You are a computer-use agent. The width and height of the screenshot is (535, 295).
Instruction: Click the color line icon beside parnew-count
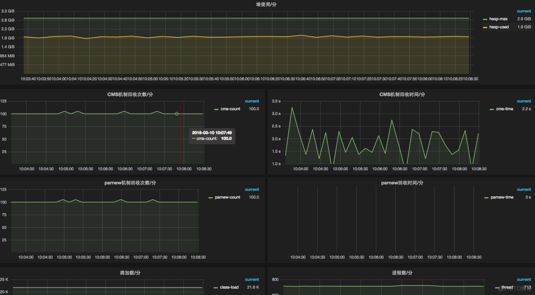211,197
